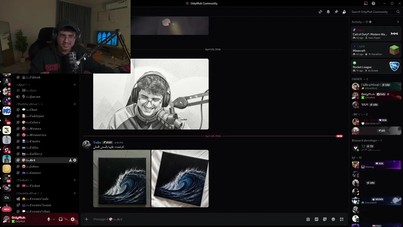The image size is (403, 227).
Task: Open notification settings bell icon
Action: click(x=328, y=12)
